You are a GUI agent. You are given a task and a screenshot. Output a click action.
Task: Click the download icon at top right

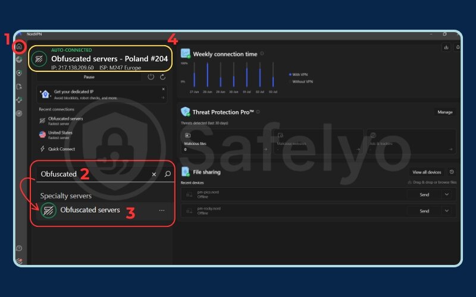click(x=446, y=47)
